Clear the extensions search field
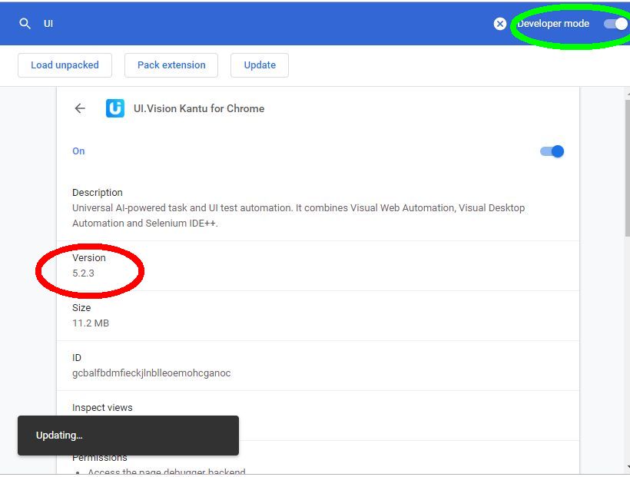The height and width of the screenshot is (477, 630). (x=500, y=24)
